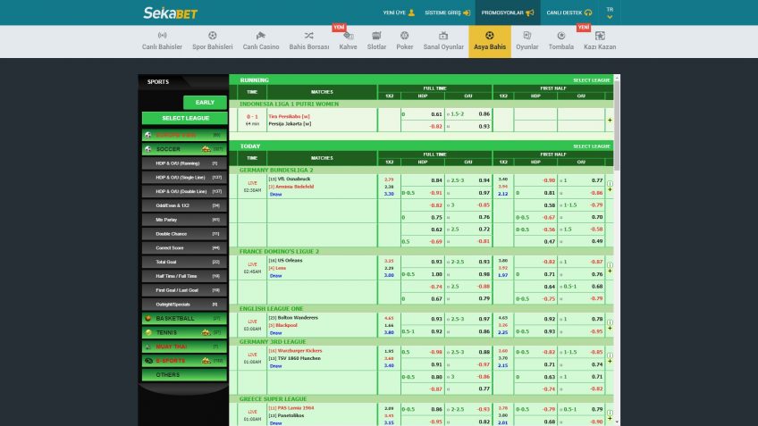
Task: Collapse the SOCCER sidebar category
Action: [185, 149]
